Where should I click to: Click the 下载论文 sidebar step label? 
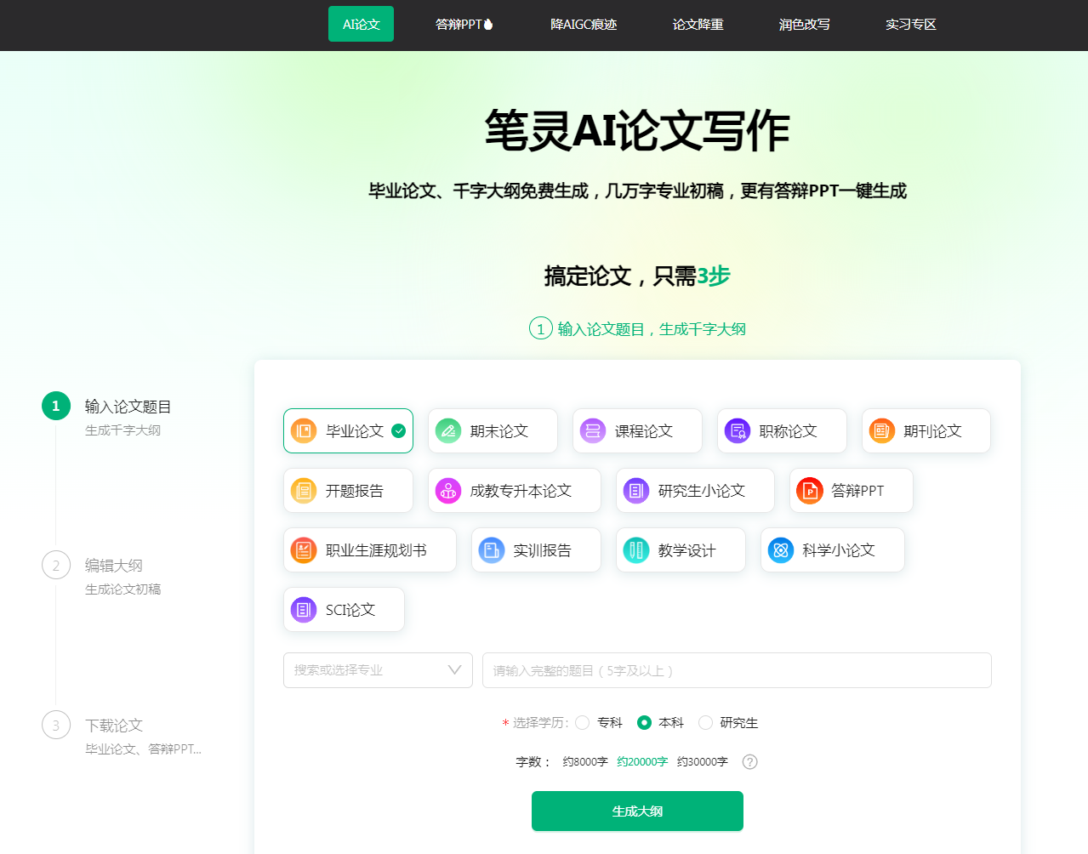tap(114, 726)
